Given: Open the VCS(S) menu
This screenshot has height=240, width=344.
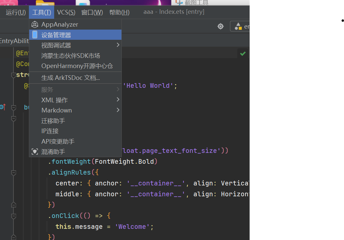Looking at the screenshot, I should click(66, 12).
